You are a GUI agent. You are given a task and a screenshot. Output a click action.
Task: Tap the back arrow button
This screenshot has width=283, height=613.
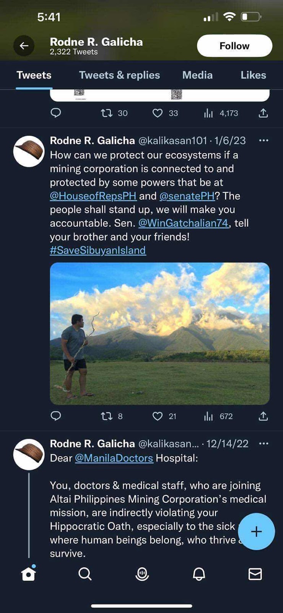click(x=24, y=46)
